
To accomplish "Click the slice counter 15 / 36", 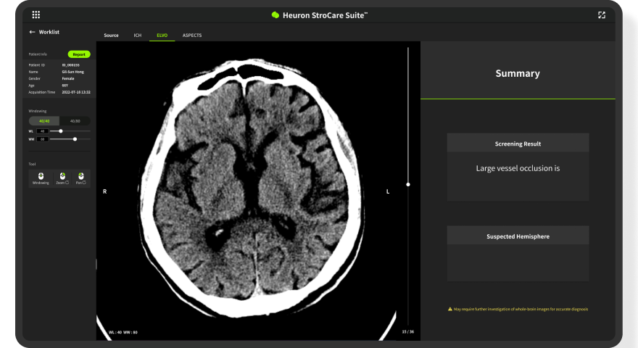I will pyautogui.click(x=407, y=332).
